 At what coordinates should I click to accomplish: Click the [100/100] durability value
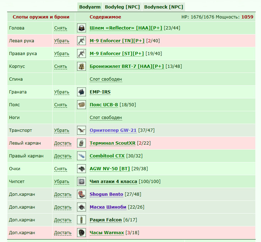[x=149, y=182]
